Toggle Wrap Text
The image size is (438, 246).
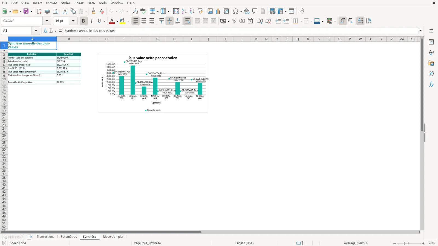[188, 21]
